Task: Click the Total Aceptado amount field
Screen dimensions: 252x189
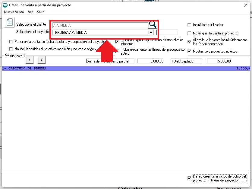Action: [x=219, y=61]
